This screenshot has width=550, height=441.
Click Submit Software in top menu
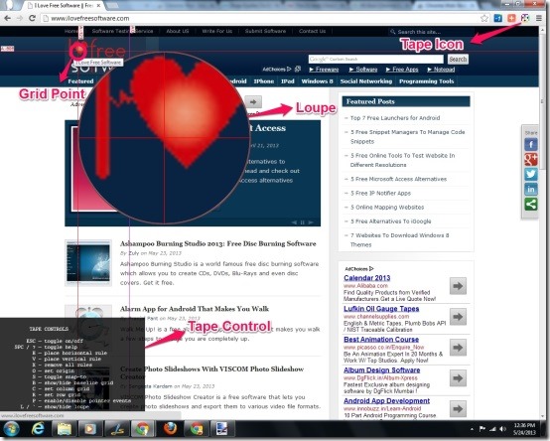[265, 31]
